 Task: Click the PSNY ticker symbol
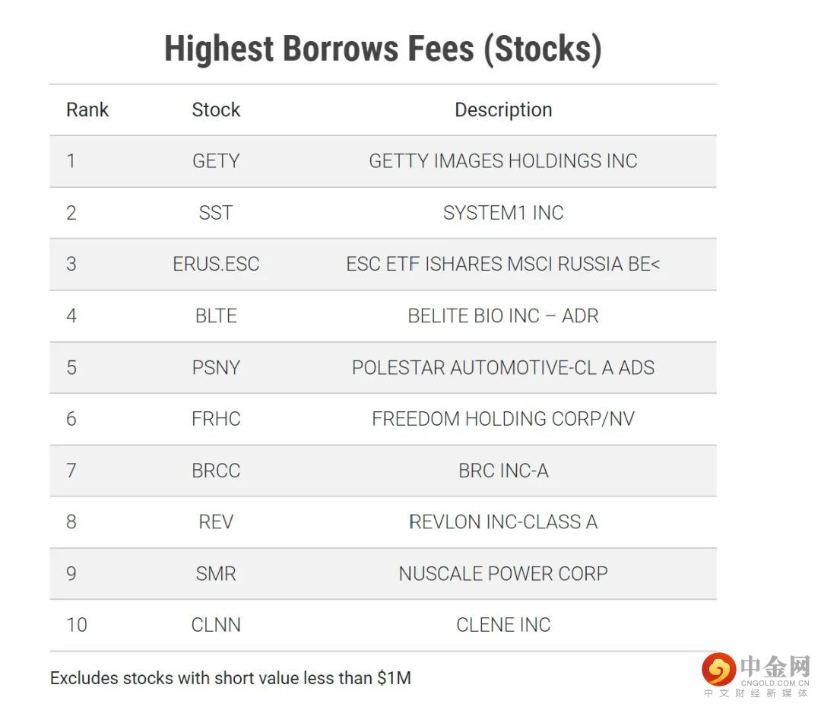point(216,367)
